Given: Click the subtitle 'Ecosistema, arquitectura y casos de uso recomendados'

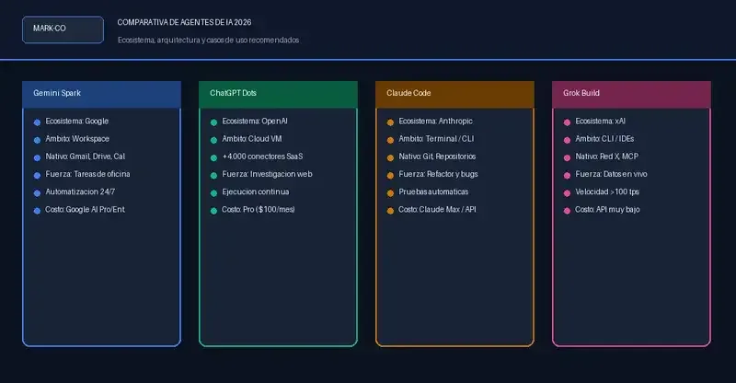Looking at the screenshot, I should (x=209, y=40).
